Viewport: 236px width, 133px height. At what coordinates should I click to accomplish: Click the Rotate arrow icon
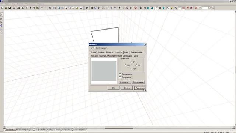pyautogui.click(x=119, y=8)
